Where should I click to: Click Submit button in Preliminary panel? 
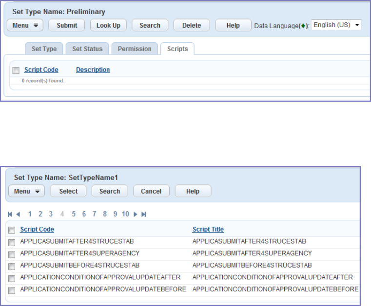pyautogui.click(x=67, y=25)
